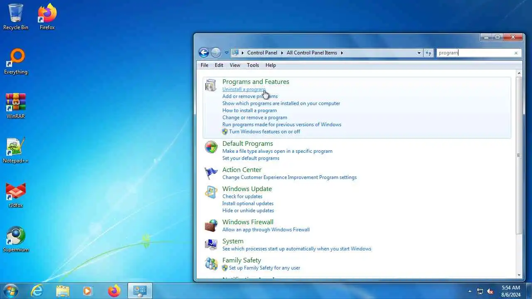This screenshot has height=299, width=532.
Task: Open the WinRAR desktop shortcut
Action: click(16, 106)
